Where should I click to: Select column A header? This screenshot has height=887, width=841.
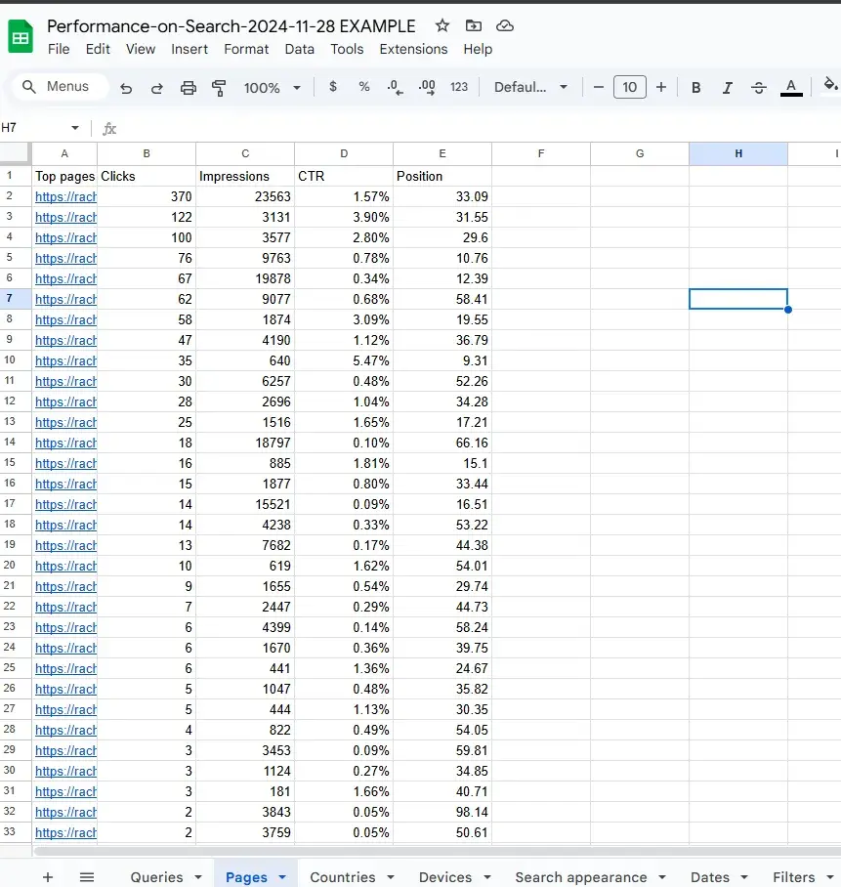coord(64,154)
